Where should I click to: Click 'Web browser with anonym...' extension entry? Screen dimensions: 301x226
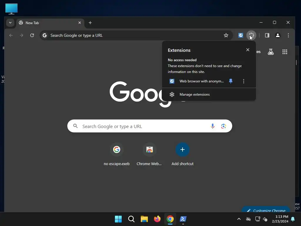pyautogui.click(x=197, y=81)
